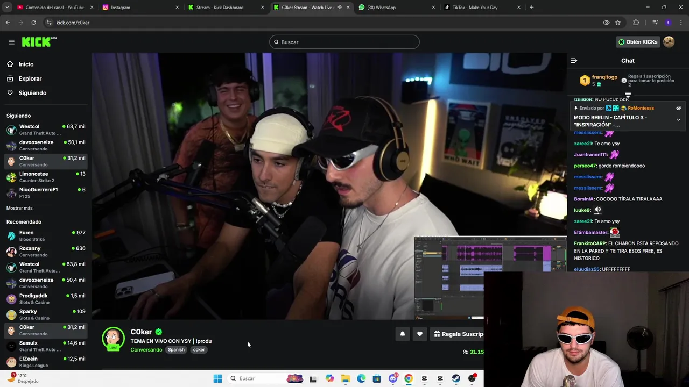Collapse the chat panel arrow icon

[x=574, y=61]
